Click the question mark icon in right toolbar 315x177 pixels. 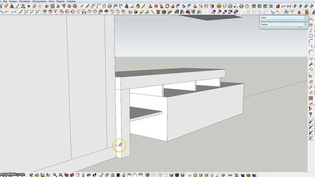(x=311, y=115)
